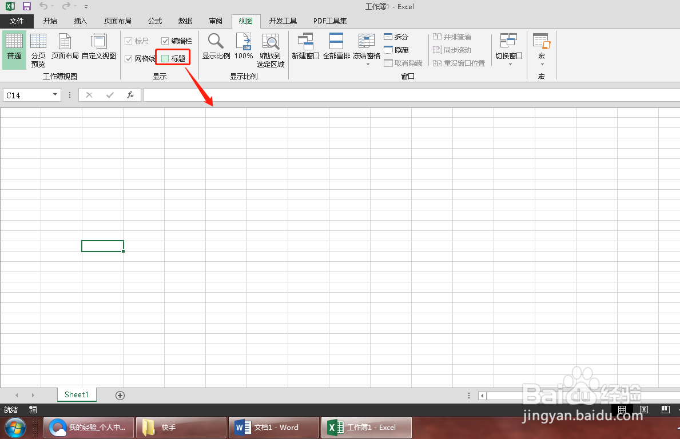
Task: Switch to Page Layout (页面布局) ribbon tab
Action: [117, 21]
